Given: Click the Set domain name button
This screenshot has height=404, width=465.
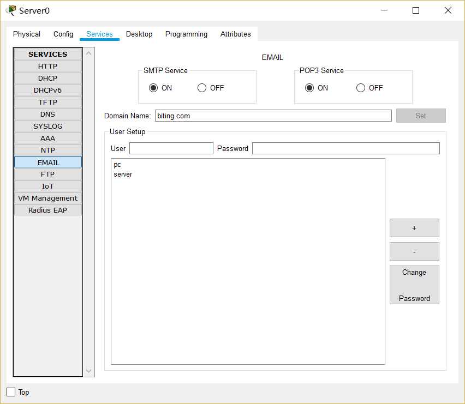Looking at the screenshot, I should (x=421, y=116).
